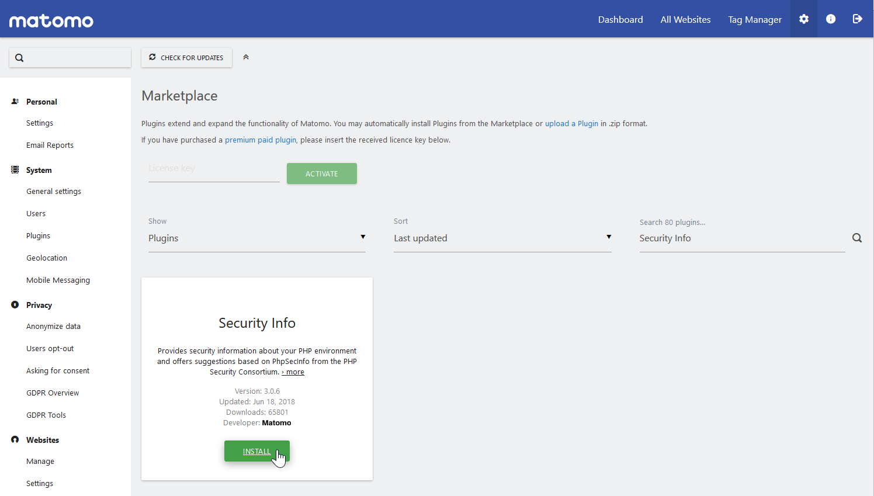Go to Tag Manager
The width and height of the screenshot is (874, 496).
coord(755,20)
